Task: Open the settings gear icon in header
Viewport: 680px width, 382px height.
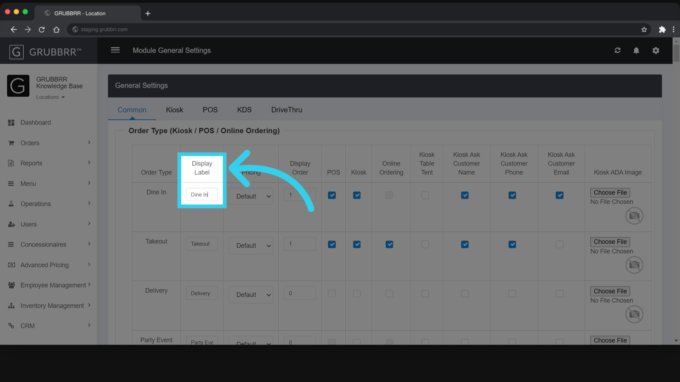Action: click(x=656, y=51)
